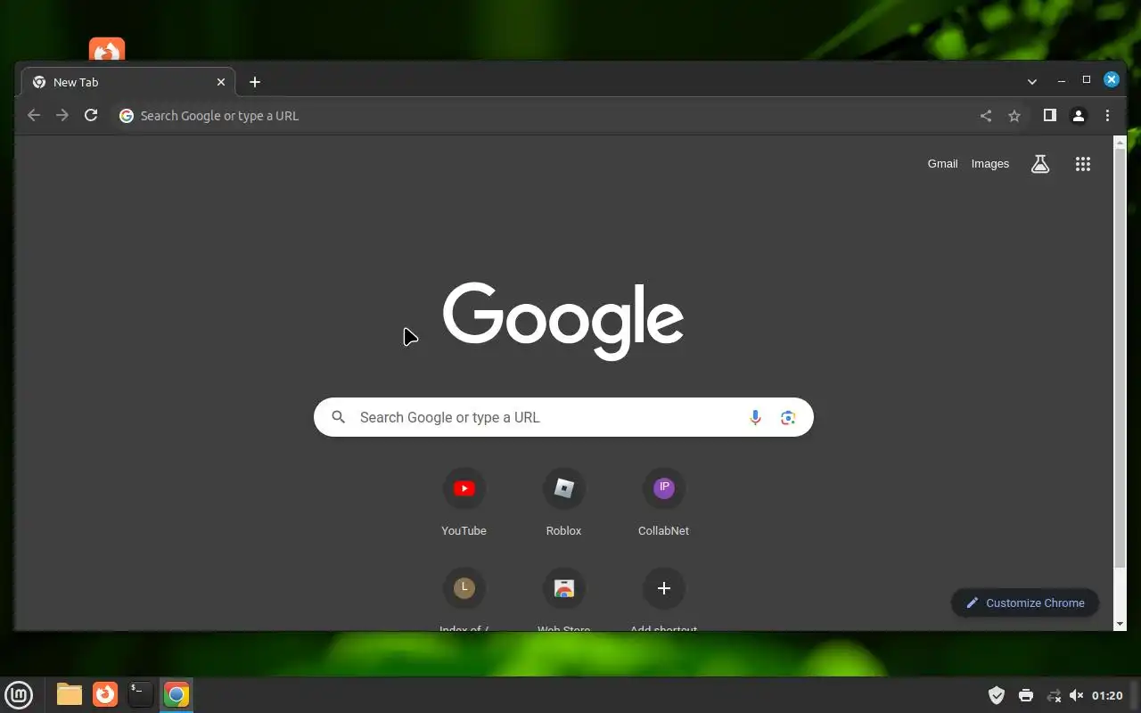The height and width of the screenshot is (713, 1141).
Task: Open the Chrome three-dot menu
Action: pyautogui.click(x=1107, y=116)
